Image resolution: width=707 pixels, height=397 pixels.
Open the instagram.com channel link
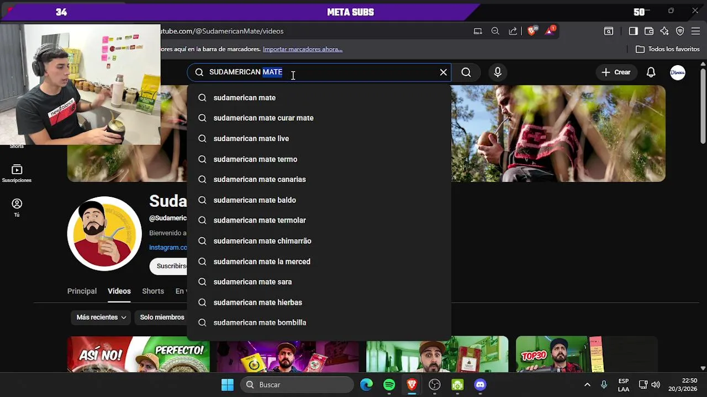168,248
